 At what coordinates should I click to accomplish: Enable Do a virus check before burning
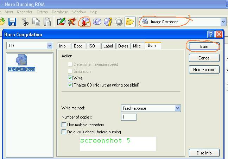tap(64, 132)
